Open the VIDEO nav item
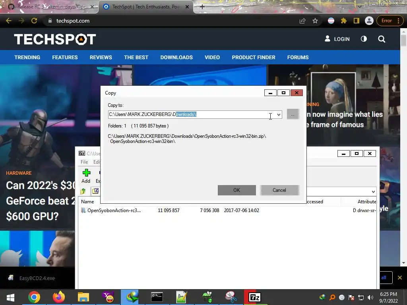This screenshot has height=305, width=407. click(x=212, y=57)
